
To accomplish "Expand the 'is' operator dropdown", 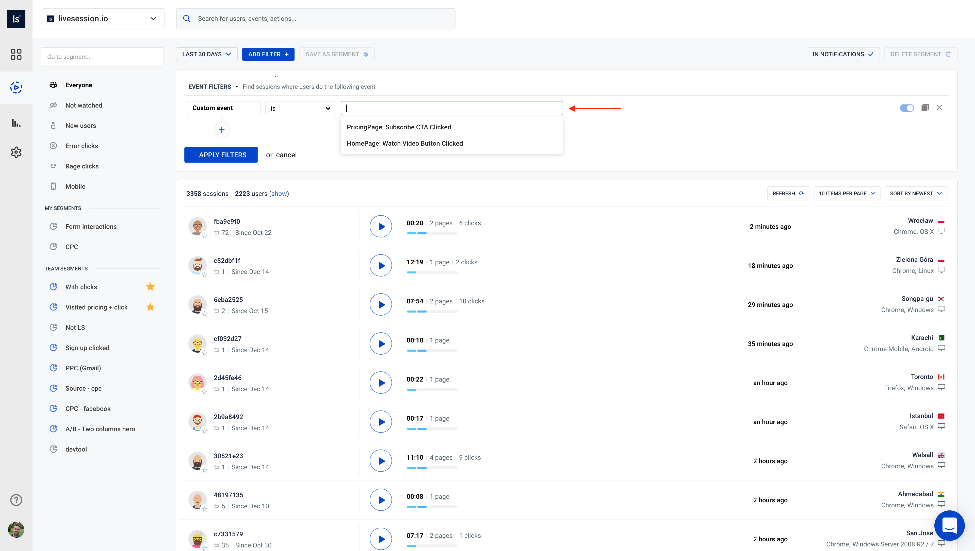I will 300,108.
